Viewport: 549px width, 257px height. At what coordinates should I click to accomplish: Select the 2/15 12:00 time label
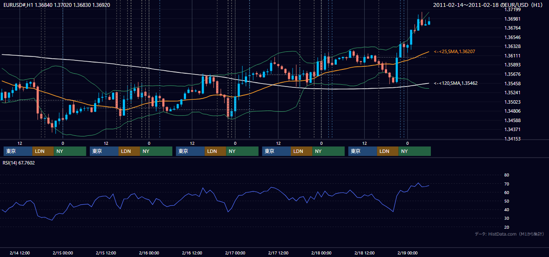point(106,253)
